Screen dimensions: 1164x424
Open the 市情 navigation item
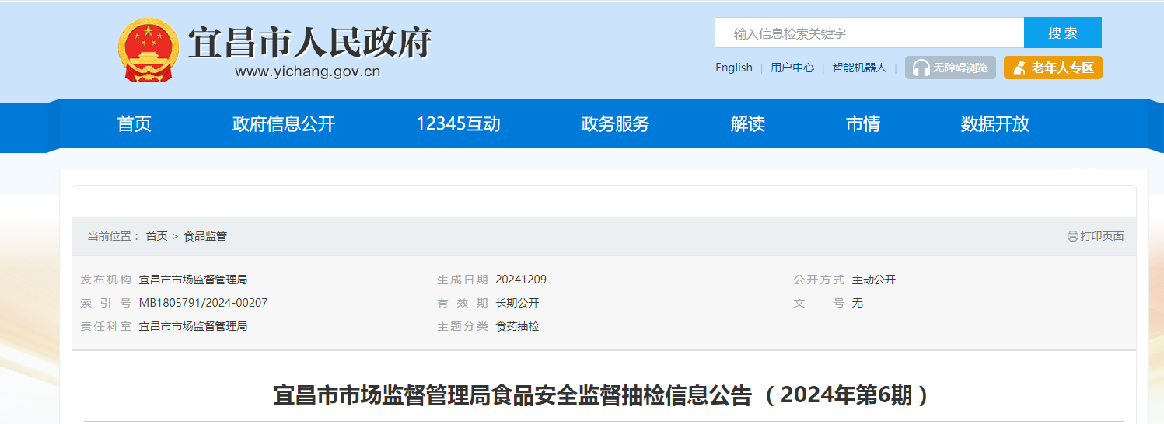point(862,124)
